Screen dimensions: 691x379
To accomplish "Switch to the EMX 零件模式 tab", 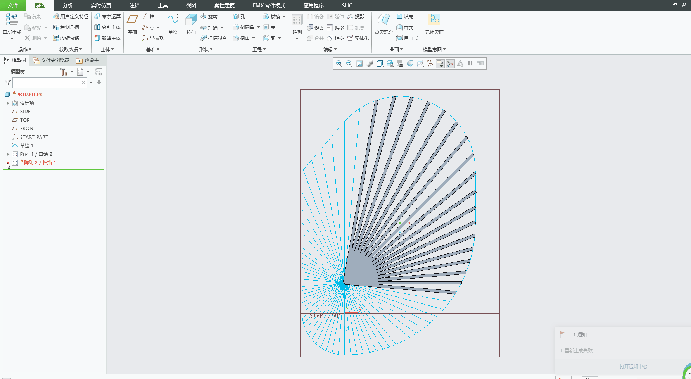I will click(x=269, y=5).
